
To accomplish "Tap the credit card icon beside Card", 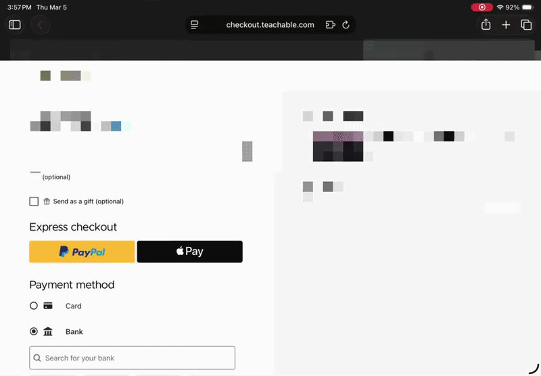I will click(48, 306).
